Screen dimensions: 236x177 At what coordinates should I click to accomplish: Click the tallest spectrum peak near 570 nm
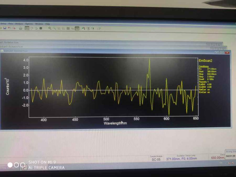(149, 59)
